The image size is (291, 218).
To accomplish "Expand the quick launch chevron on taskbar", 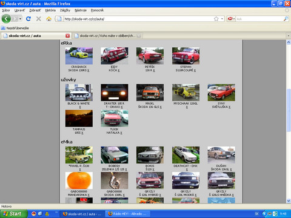I will coord(56,213).
